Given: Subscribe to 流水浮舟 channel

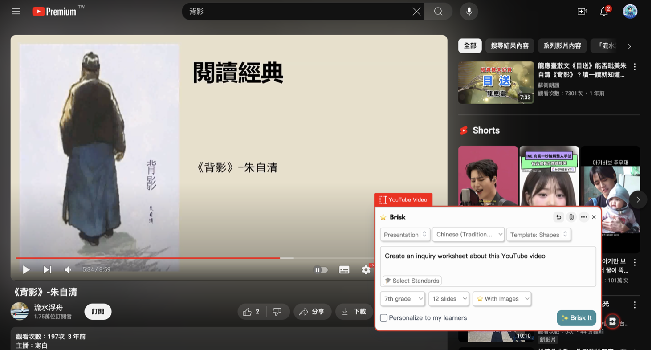Looking at the screenshot, I should tap(98, 312).
